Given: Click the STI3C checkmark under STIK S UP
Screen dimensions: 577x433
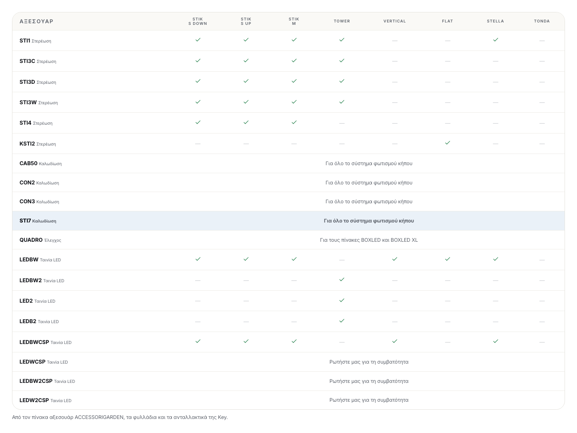Looking at the screenshot, I should tap(246, 61).
